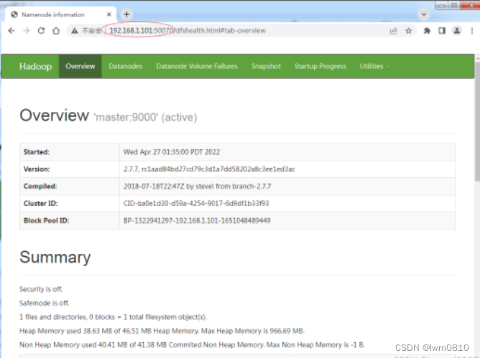Toggle the browser side panel

click(442, 31)
